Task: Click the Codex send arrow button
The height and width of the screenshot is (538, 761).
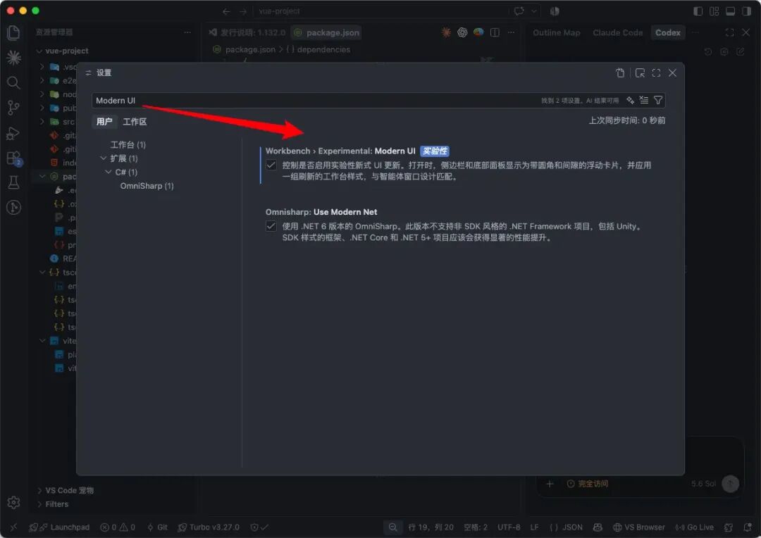Action: [x=731, y=483]
